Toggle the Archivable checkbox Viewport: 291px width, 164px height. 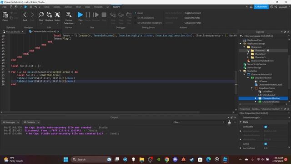(266, 127)
